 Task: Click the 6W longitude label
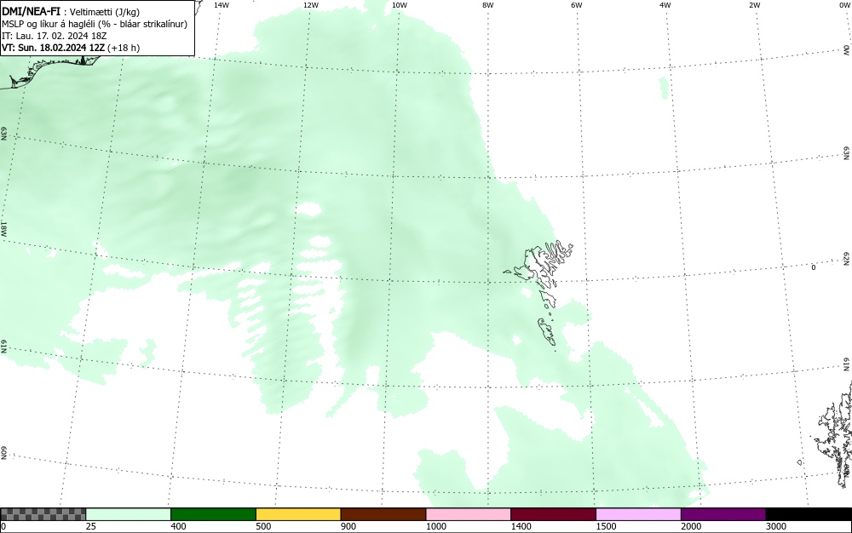577,5
